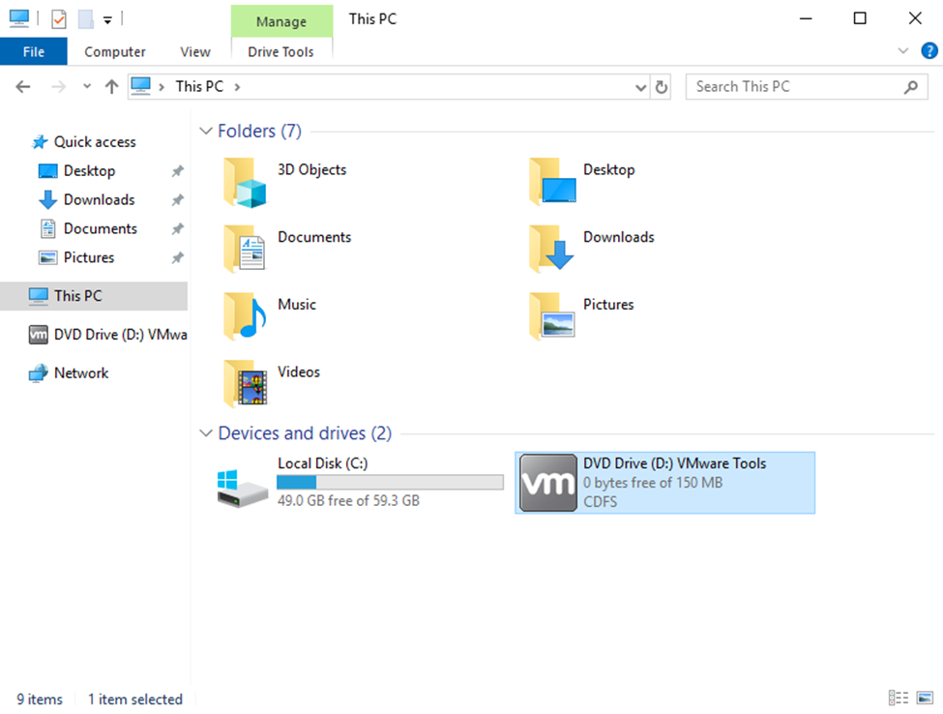Select the Local Disk (C:) drive icon

coord(243,488)
